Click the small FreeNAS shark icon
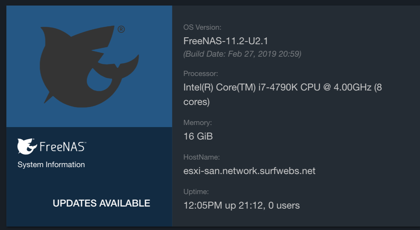Image resolution: width=420 pixels, height=230 pixels. (27, 146)
